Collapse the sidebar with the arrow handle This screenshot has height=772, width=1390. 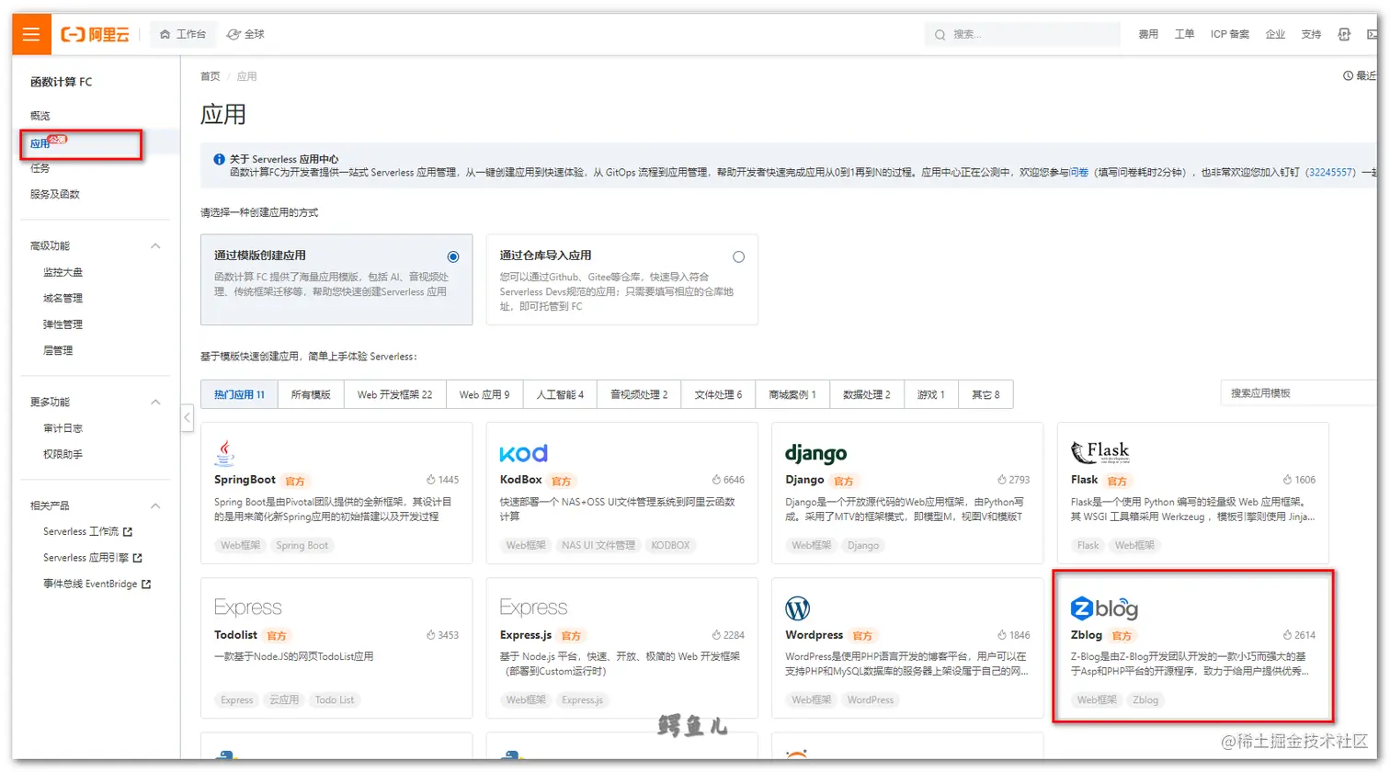point(187,418)
